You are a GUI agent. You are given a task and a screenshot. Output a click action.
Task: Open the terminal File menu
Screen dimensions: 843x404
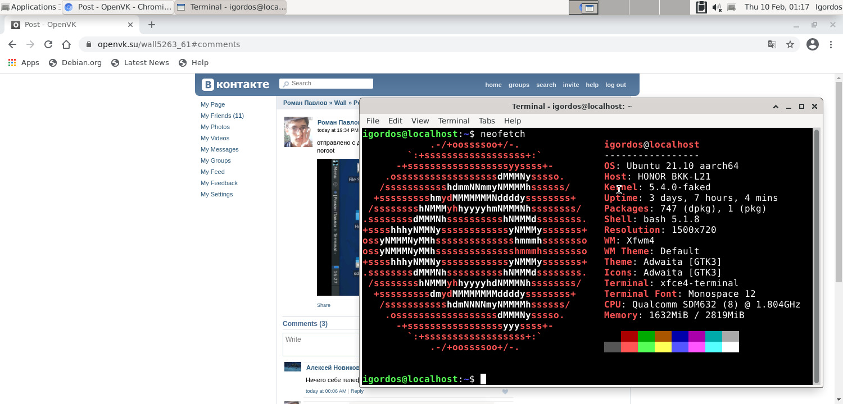click(x=373, y=121)
